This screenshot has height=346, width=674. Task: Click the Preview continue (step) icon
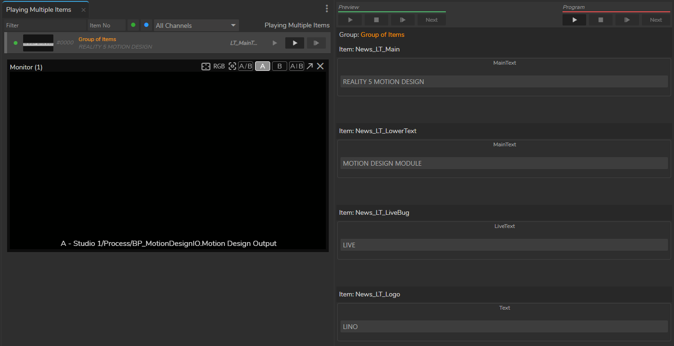(x=402, y=20)
